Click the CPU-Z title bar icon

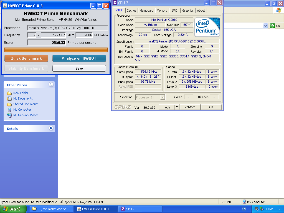(x=115, y=2)
